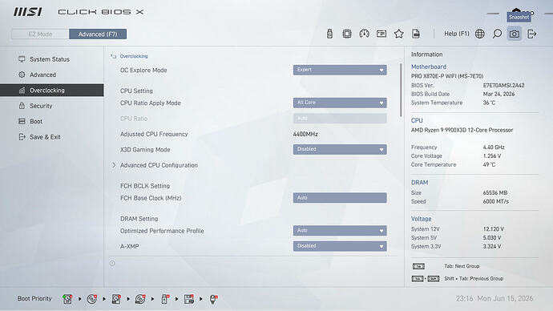Click the date and time display
This screenshot has width=553, height=311.
(x=494, y=298)
